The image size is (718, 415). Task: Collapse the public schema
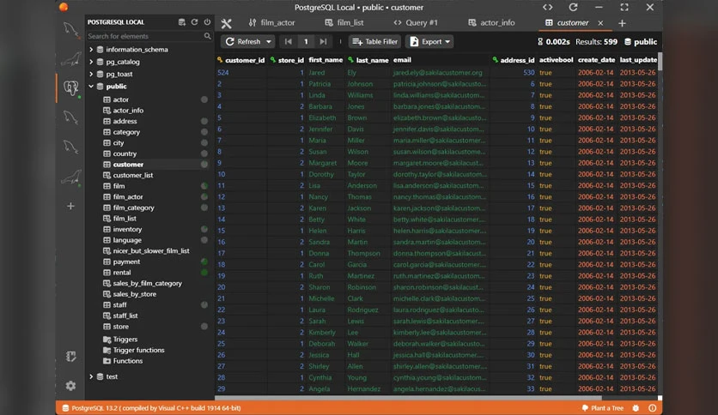(91, 87)
